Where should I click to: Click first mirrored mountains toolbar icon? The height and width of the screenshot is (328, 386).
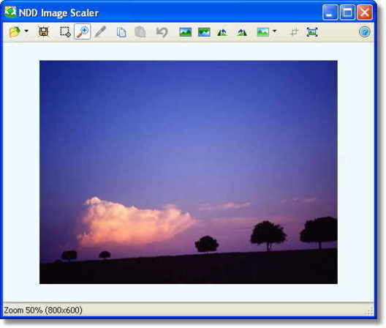(x=222, y=32)
